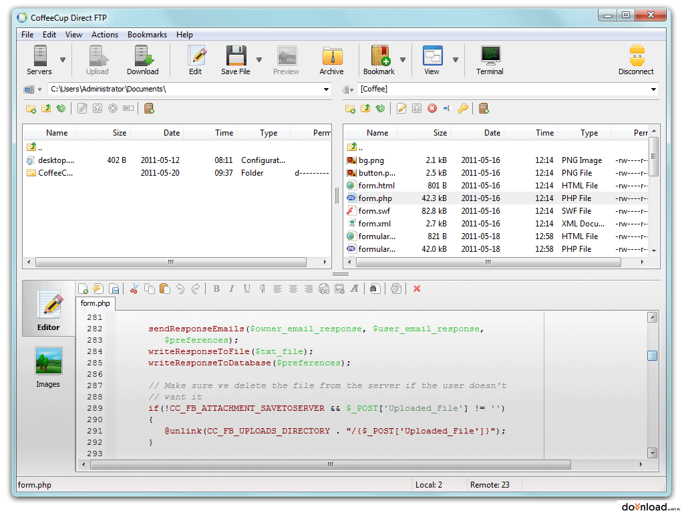Select form.xml in remote file list
Image resolution: width=684 pixels, height=513 pixels.
pyautogui.click(x=497, y=223)
